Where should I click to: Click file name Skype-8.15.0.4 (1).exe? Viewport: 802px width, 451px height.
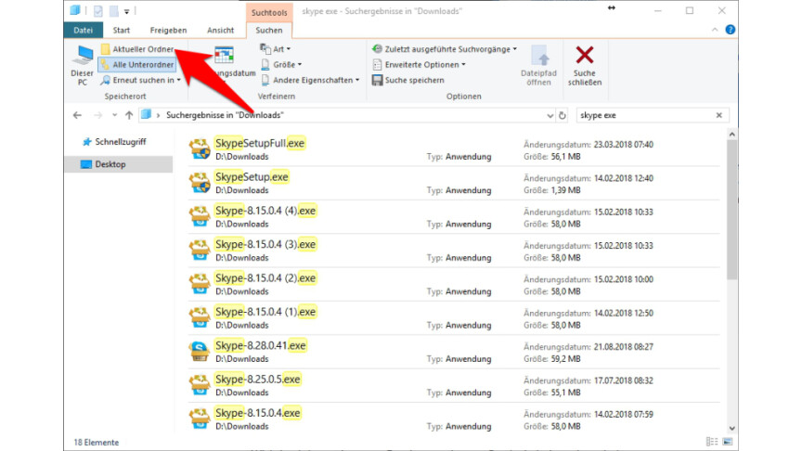tap(265, 312)
